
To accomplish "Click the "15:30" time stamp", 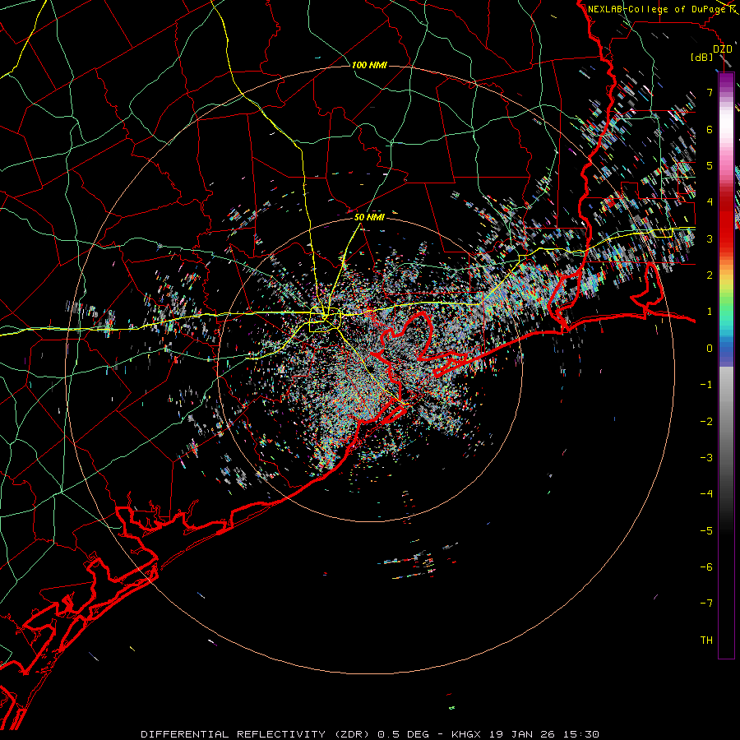I will (x=580, y=734).
